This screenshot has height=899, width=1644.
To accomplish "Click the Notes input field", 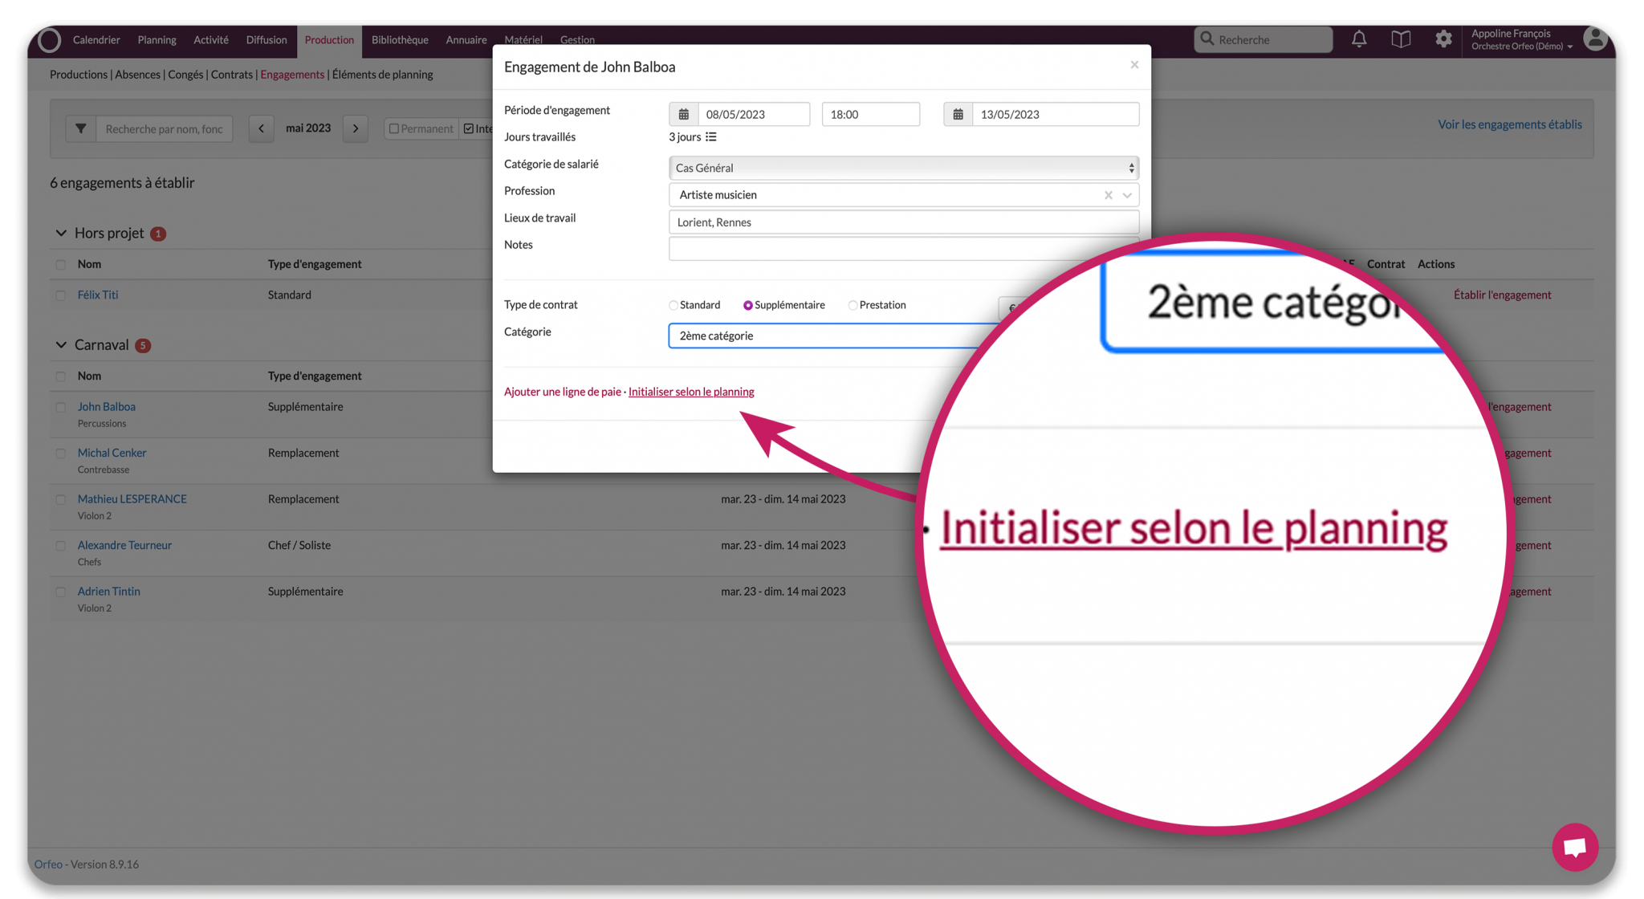I will (904, 248).
